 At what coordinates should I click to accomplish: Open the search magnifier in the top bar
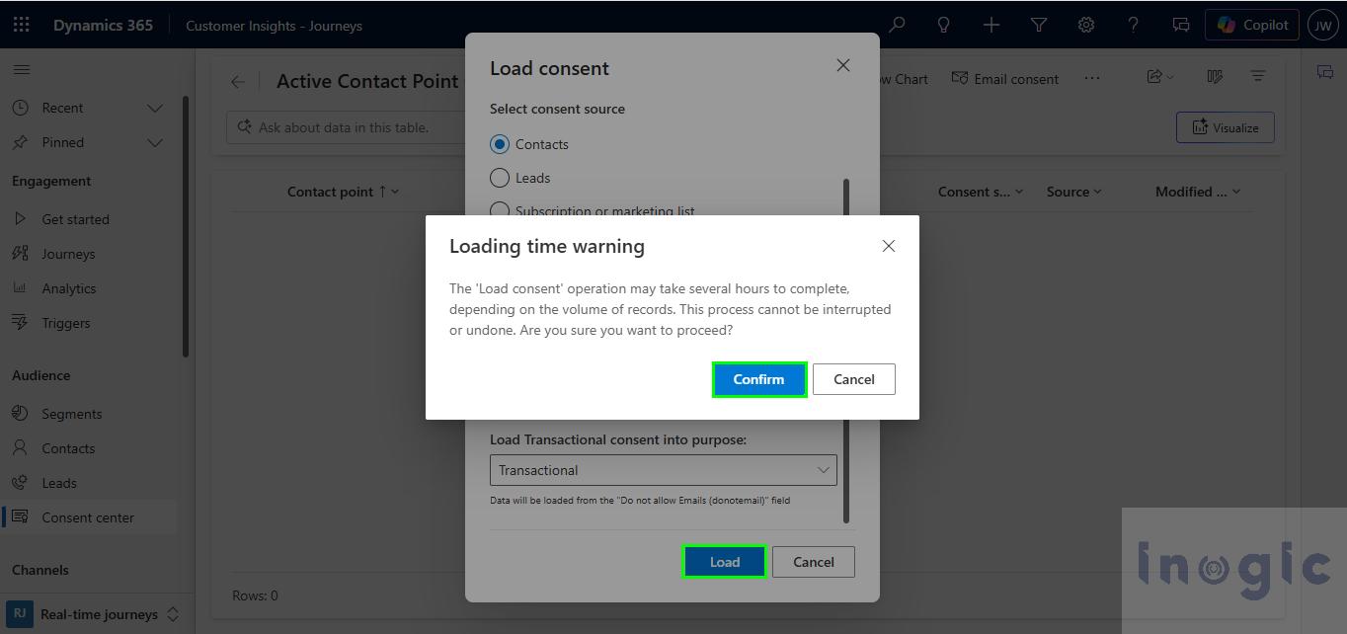[x=897, y=25]
